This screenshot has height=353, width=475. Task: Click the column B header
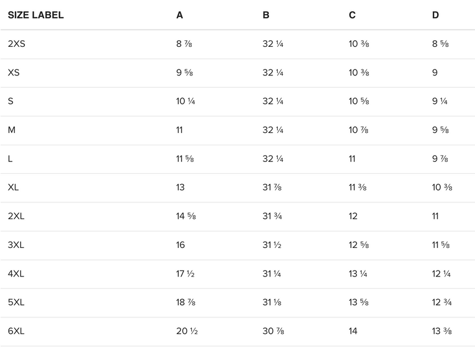[266, 15]
